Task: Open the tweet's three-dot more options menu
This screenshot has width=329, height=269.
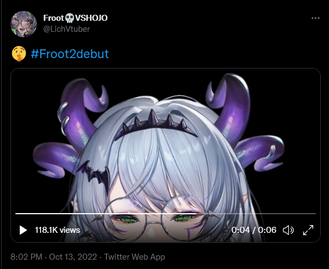Action: click(x=315, y=18)
